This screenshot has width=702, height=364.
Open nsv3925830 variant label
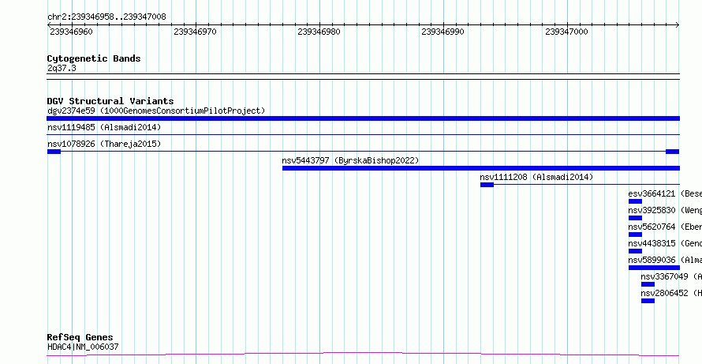(x=665, y=210)
